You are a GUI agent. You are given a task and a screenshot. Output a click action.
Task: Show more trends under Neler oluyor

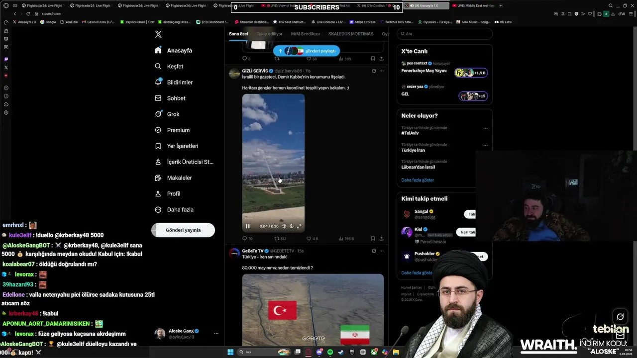(x=418, y=180)
